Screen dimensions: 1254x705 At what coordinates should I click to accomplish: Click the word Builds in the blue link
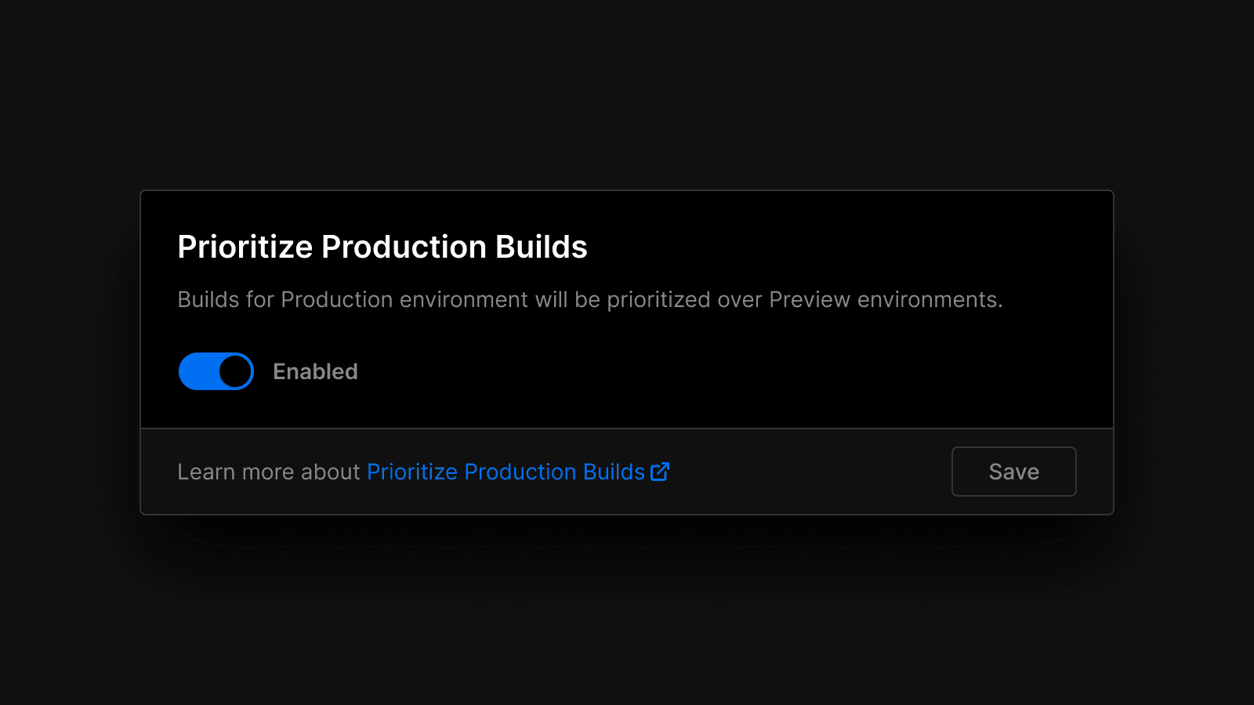click(614, 472)
